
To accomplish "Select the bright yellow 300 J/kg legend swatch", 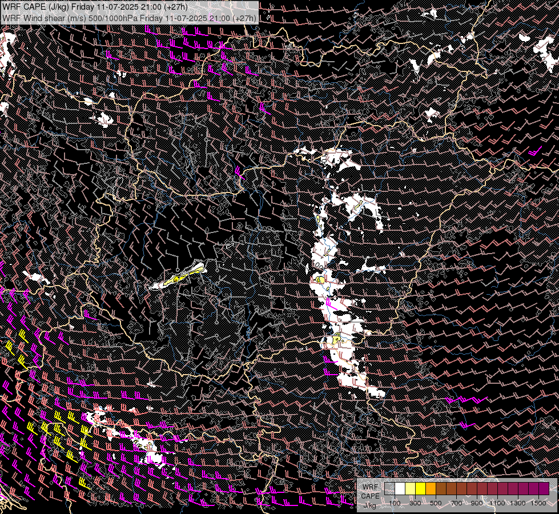I will 421,489.
